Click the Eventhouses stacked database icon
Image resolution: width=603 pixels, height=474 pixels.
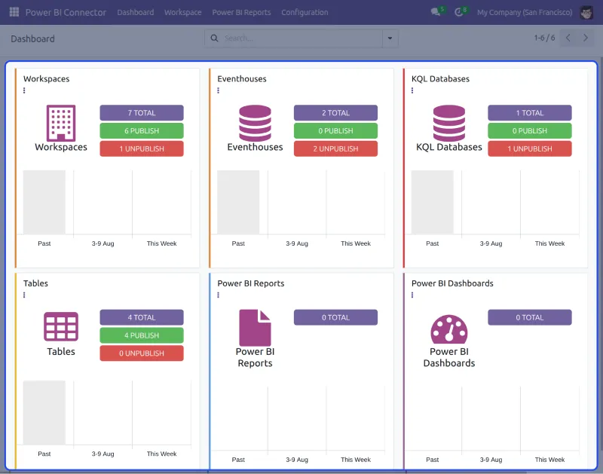click(255, 124)
